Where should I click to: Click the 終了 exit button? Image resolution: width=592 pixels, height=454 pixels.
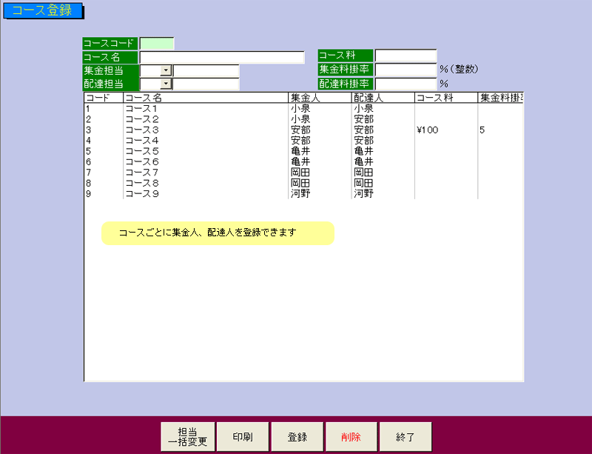coord(406,437)
